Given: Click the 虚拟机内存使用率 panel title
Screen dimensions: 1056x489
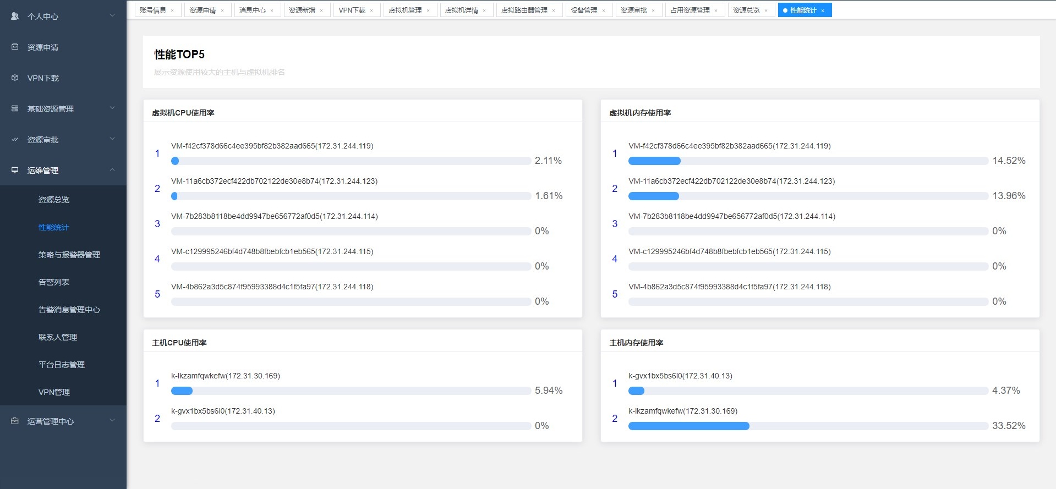Looking at the screenshot, I should tap(641, 113).
